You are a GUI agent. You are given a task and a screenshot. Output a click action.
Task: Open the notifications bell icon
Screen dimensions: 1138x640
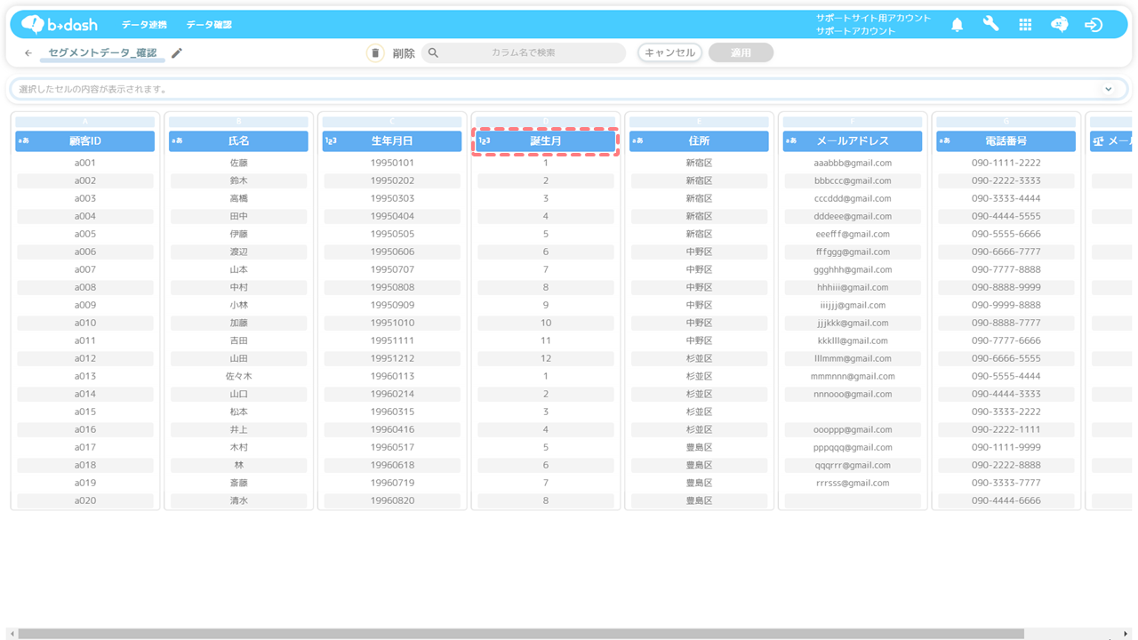coord(958,25)
